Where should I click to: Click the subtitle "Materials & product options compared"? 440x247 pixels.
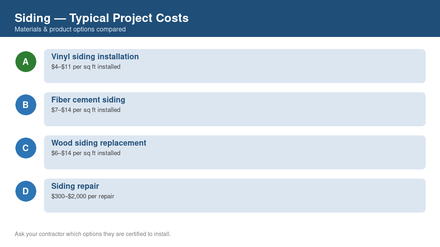(70, 29)
